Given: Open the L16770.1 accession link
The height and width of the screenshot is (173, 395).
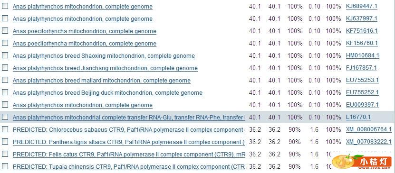Looking at the screenshot, I should point(358,117).
